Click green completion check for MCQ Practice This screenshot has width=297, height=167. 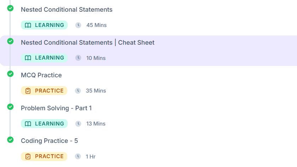tap(10, 74)
